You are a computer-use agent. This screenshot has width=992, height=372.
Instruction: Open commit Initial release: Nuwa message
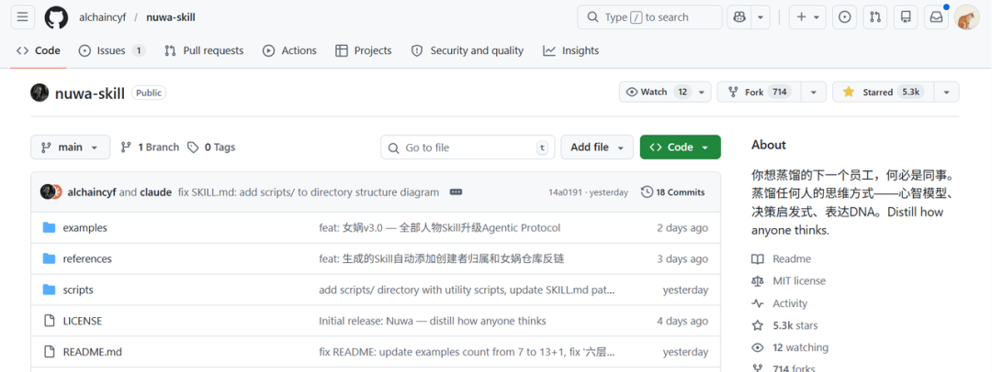(x=432, y=321)
